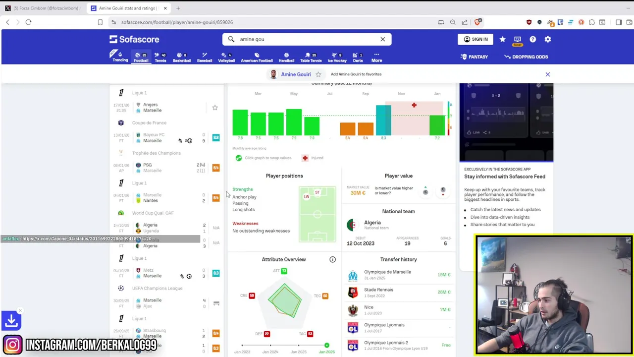Open the Darts sport tab
Image resolution: width=634 pixels, height=357 pixels.
coord(358,57)
